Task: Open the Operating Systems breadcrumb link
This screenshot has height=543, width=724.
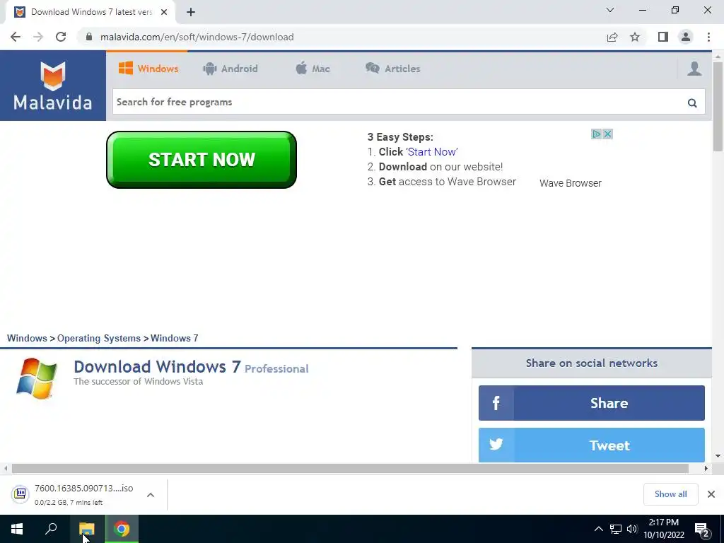Action: click(99, 338)
